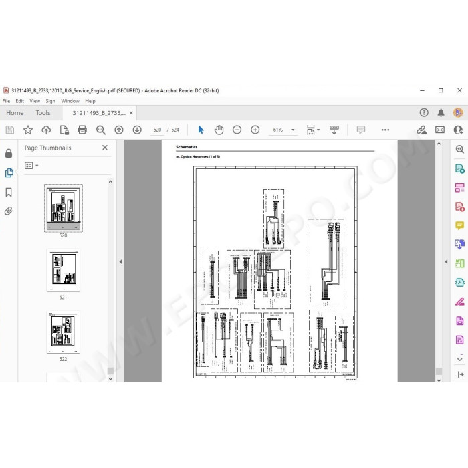Image resolution: width=468 pixels, height=468 pixels.
Task: Open search tool in right pane
Action: tap(460, 149)
